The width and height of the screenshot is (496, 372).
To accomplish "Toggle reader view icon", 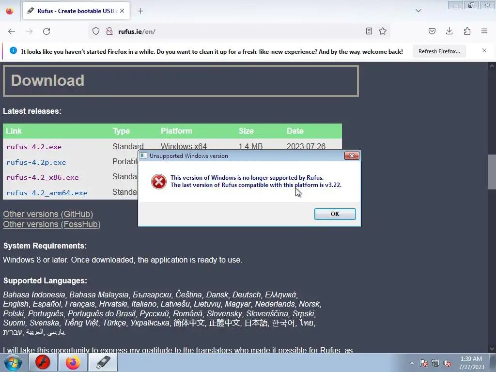I will tap(369, 31).
